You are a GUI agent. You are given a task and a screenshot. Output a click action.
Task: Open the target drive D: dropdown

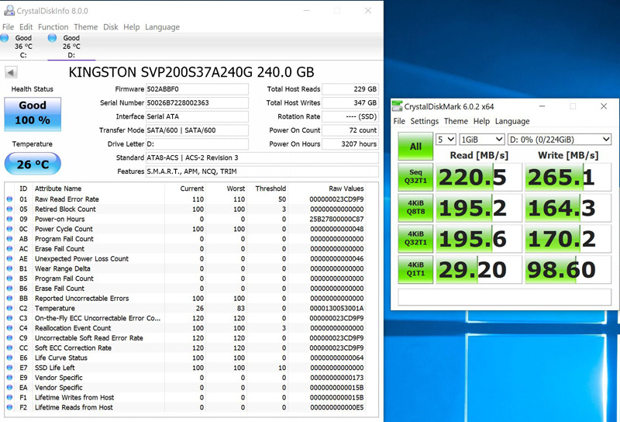[x=559, y=140]
